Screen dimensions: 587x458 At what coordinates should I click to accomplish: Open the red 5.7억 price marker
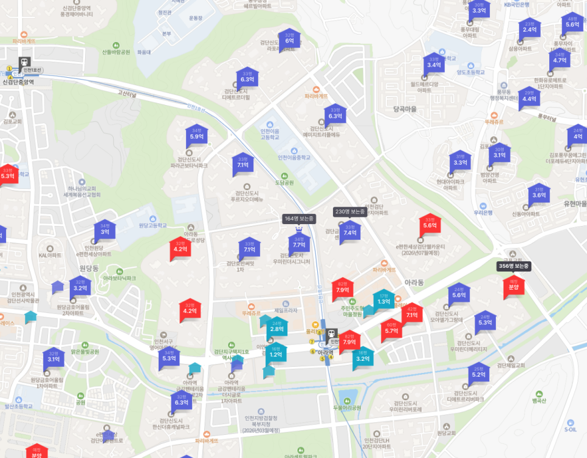tap(391, 330)
